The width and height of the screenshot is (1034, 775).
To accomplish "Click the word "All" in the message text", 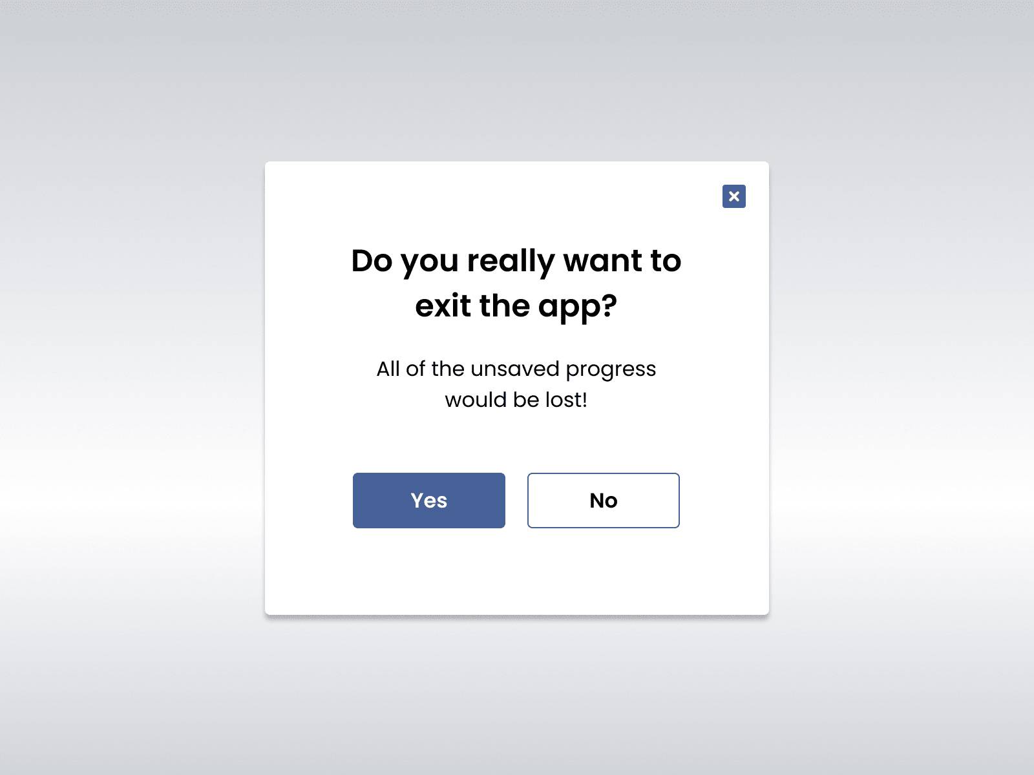I will tap(388, 369).
